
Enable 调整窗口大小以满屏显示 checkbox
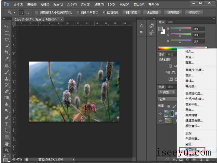pyautogui.click(x=36, y=12)
